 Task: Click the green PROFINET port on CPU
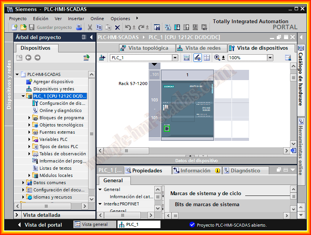pyautogui.click(x=167, y=129)
